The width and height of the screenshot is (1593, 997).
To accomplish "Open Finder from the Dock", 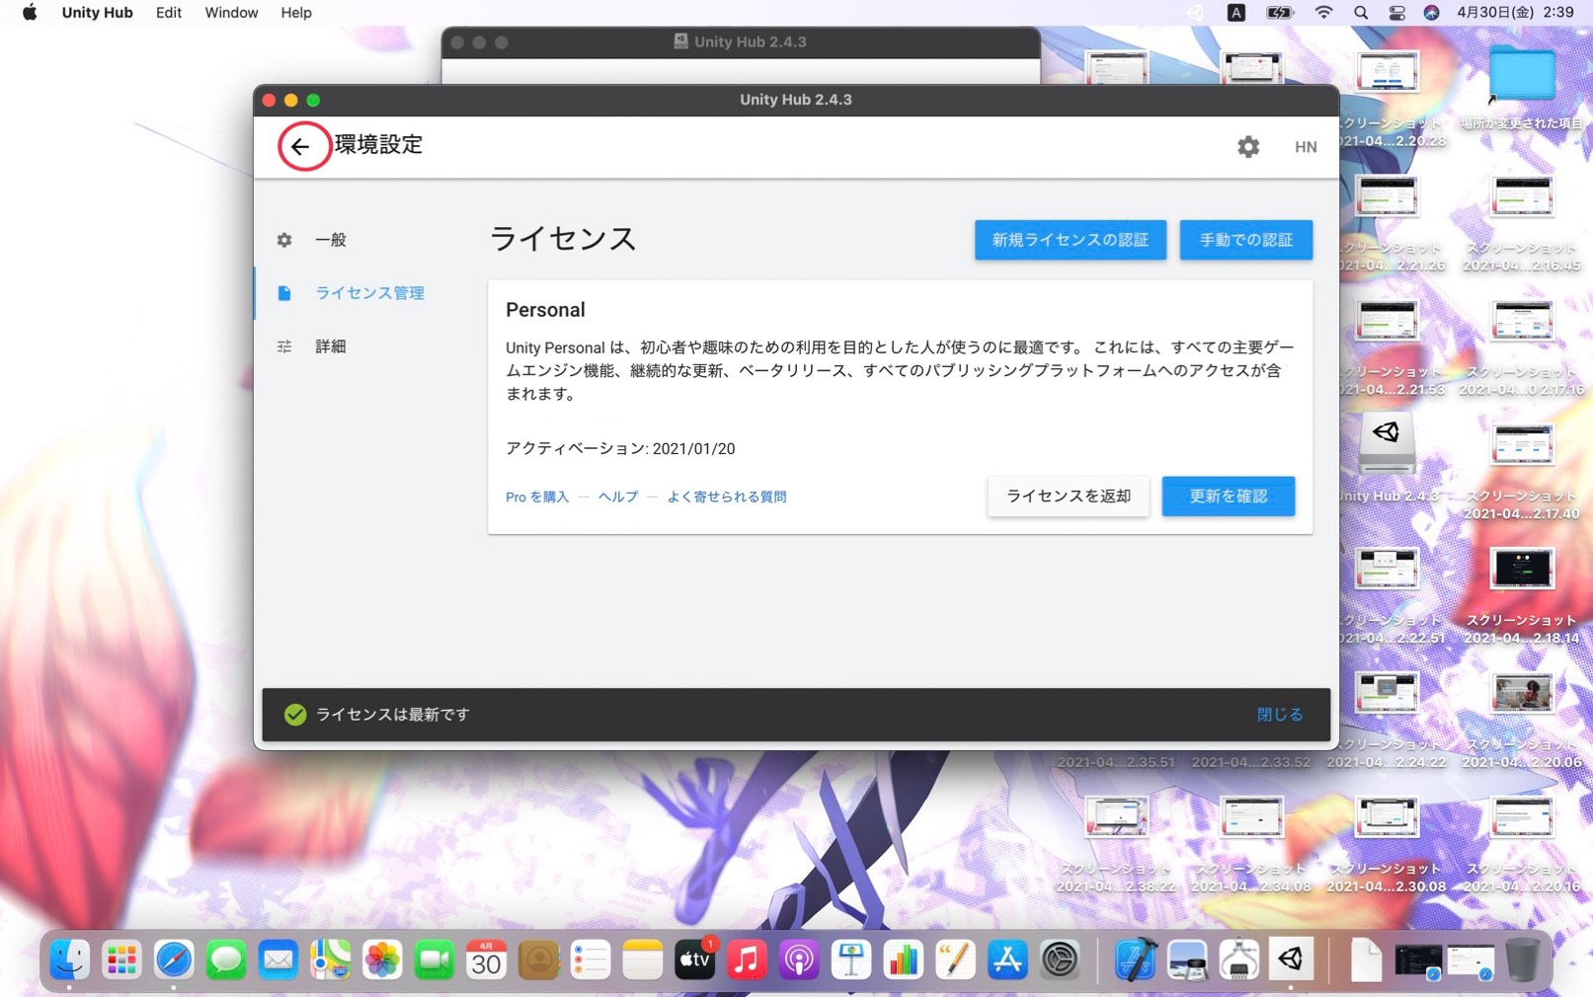I will 69,959.
